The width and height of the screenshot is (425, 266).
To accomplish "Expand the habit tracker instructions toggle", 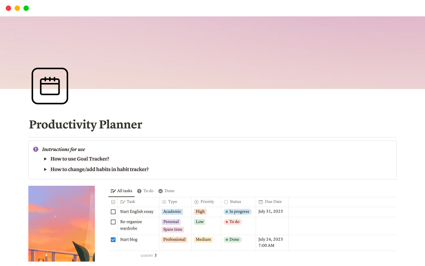I will [x=45, y=169].
